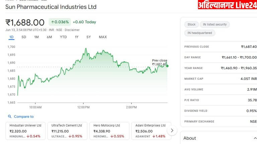This screenshot has height=144, width=257.
Task: Click the 2.91M average volume value
Action: (252, 89)
